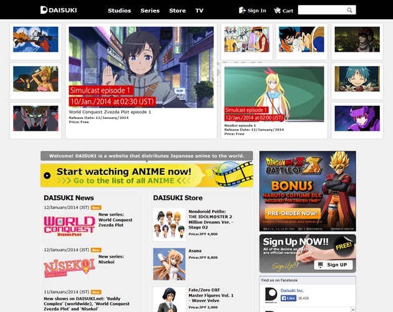Open the Dragon Ball Goku thumbnail
Image resolution: width=393 pixels, height=312 pixels.
tap(301, 39)
